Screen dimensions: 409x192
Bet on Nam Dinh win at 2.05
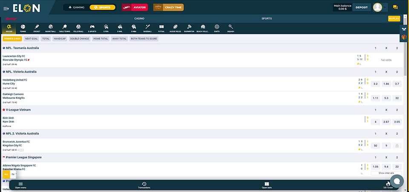pyautogui.click(x=397, y=122)
